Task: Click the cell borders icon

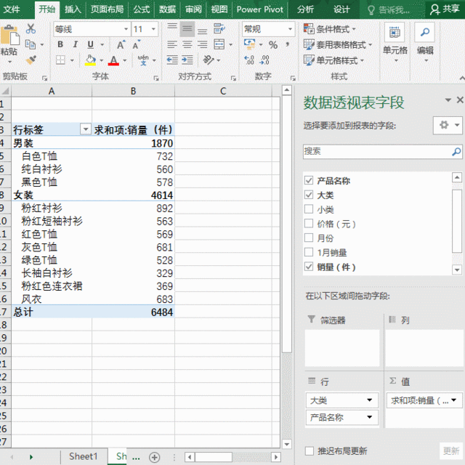Action: pos(60,60)
